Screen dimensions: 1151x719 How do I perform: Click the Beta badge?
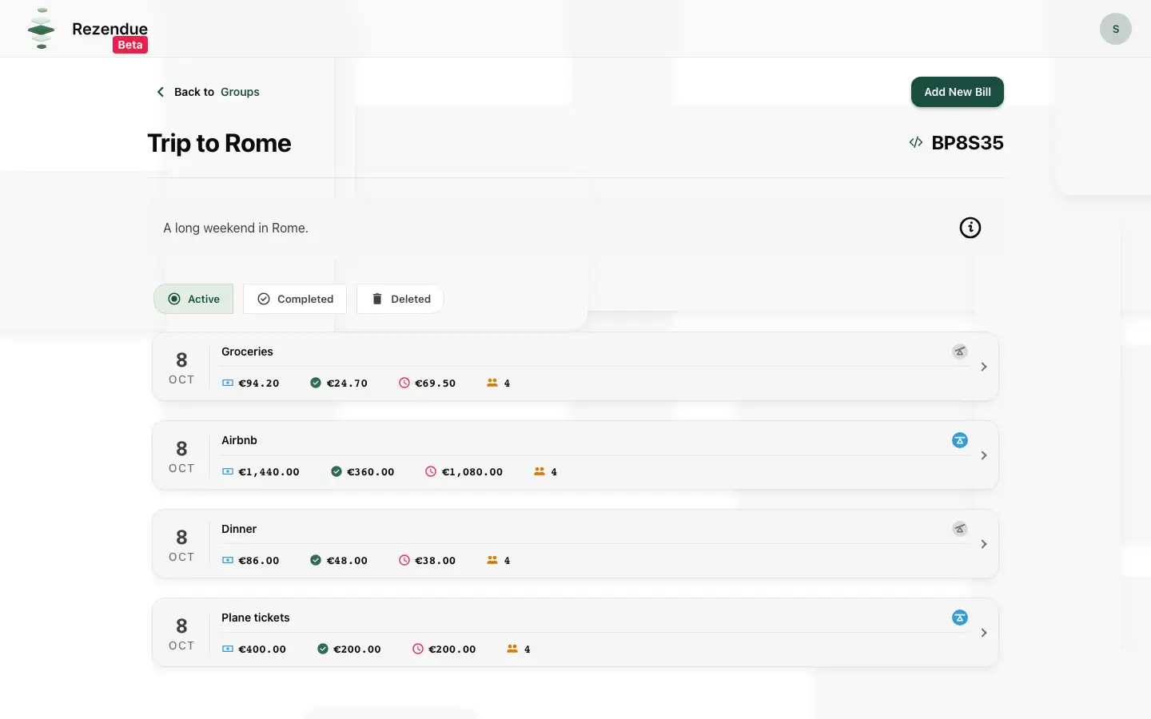click(130, 46)
